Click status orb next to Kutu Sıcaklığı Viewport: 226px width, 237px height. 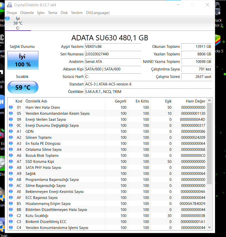[x=11, y=216]
